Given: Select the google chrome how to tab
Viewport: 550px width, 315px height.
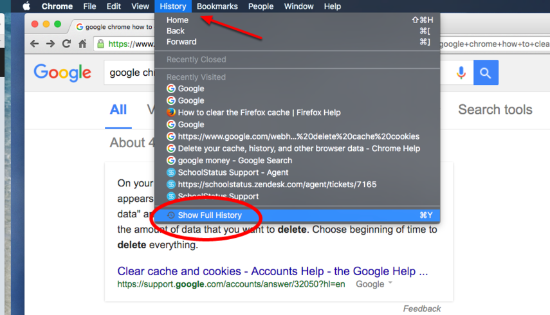Looking at the screenshot, I should [114, 27].
